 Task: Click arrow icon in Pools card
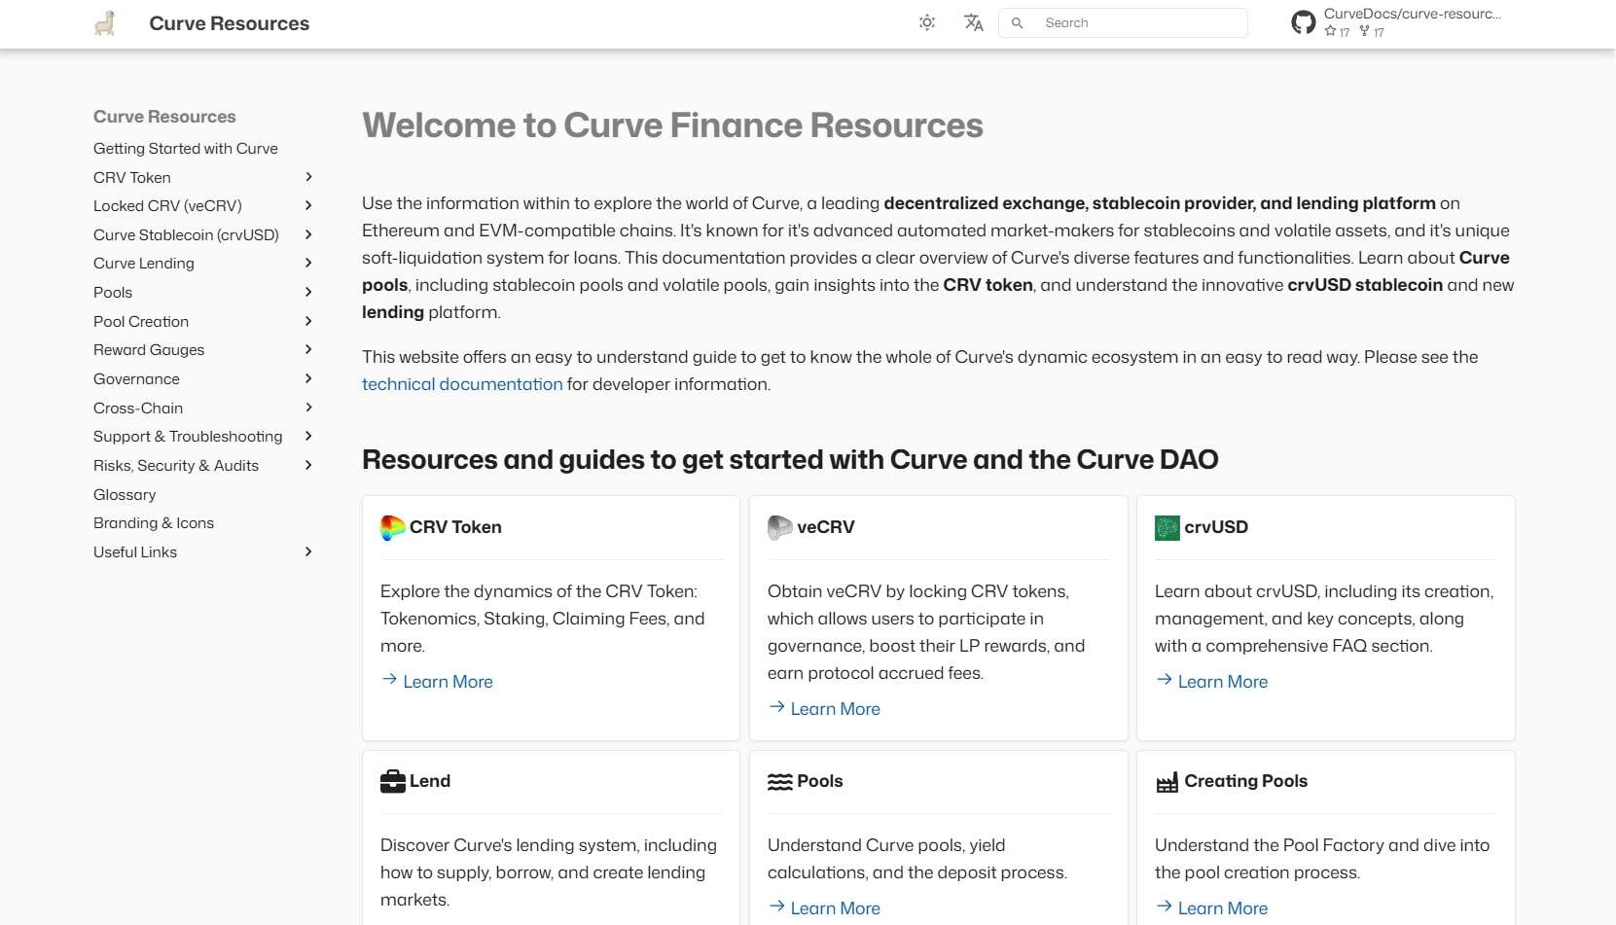[776, 906]
